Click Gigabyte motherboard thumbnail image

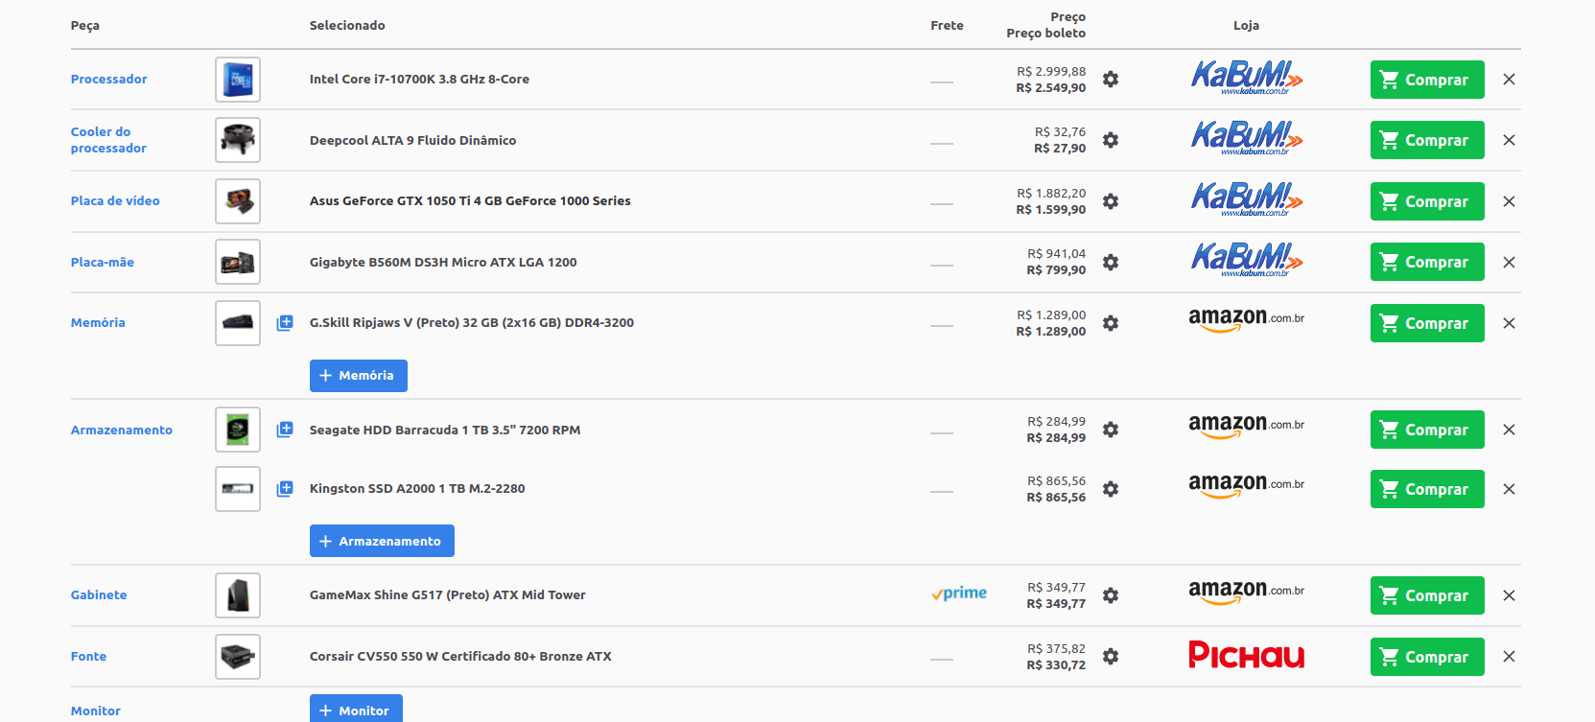click(238, 262)
